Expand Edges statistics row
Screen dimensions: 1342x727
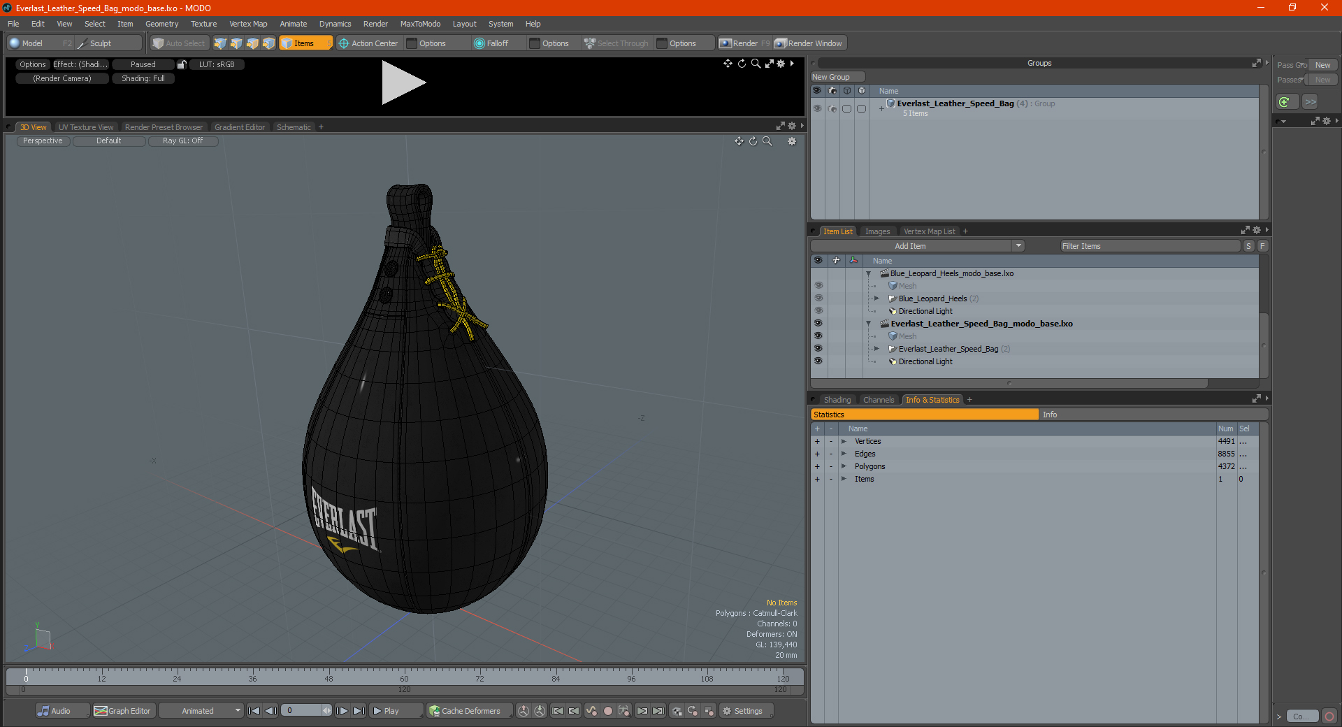(844, 454)
